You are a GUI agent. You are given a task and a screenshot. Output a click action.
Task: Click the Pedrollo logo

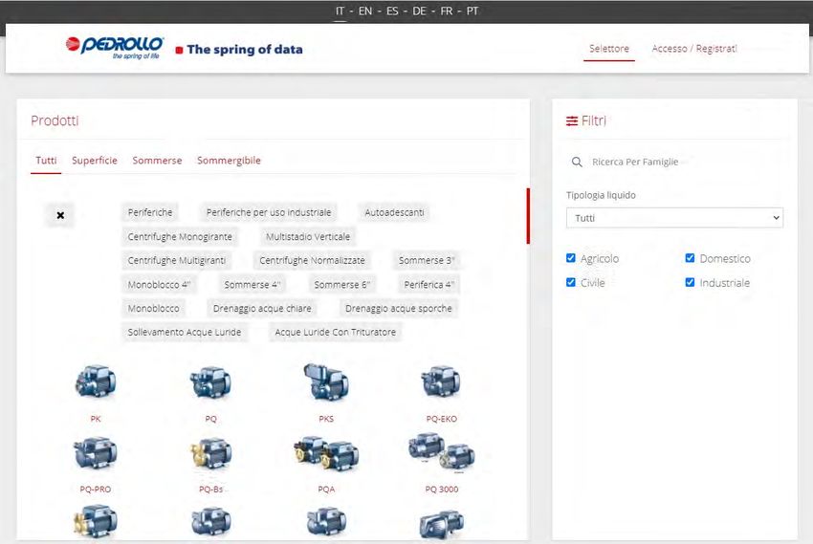click(x=114, y=48)
